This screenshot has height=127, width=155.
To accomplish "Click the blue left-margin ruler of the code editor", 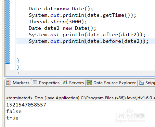I will [x=8, y=32].
